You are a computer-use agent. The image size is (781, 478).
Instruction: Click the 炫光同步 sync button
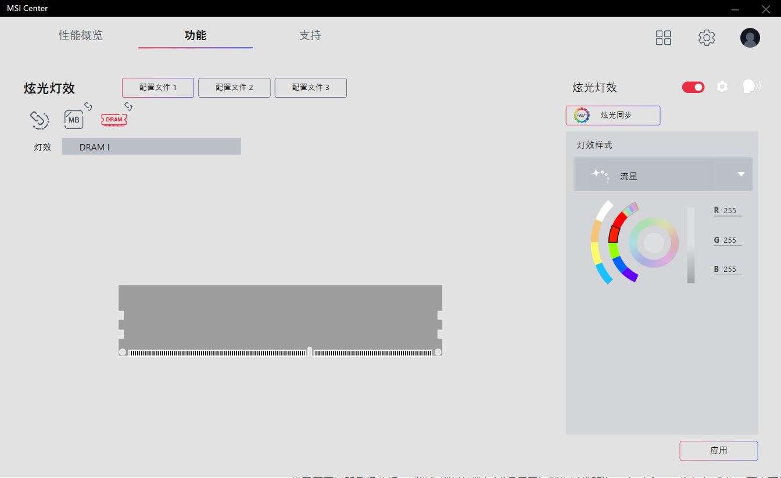click(613, 115)
